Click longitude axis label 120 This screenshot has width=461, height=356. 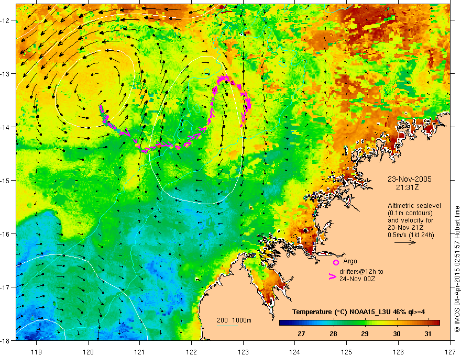(88, 352)
